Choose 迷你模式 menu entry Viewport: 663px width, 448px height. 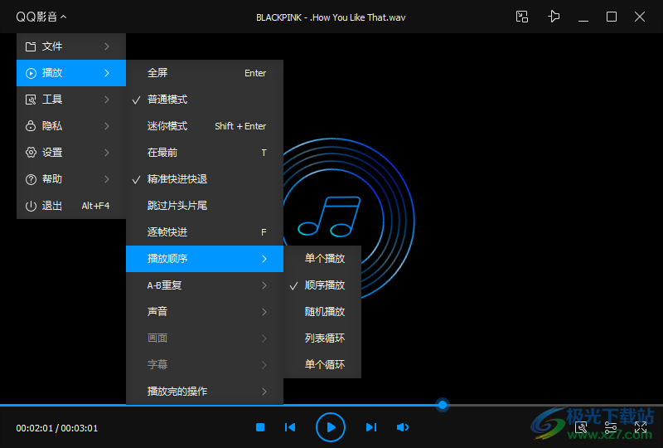click(205, 126)
